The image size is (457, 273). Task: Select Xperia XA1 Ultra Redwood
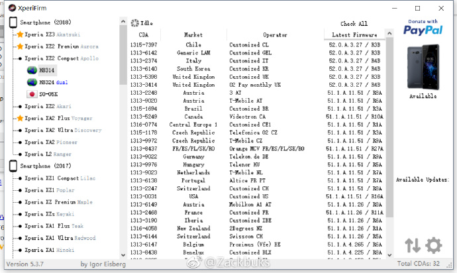60,238
